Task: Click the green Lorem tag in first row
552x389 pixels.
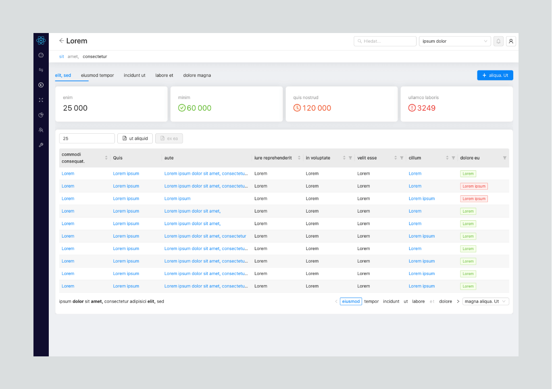Action: 468,174
